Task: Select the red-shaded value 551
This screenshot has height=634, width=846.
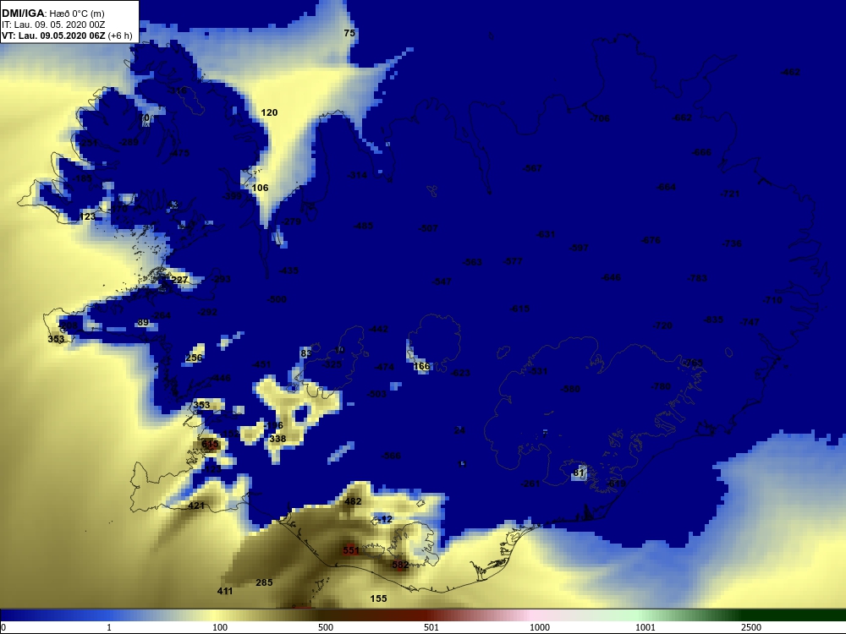Action: coord(351,550)
